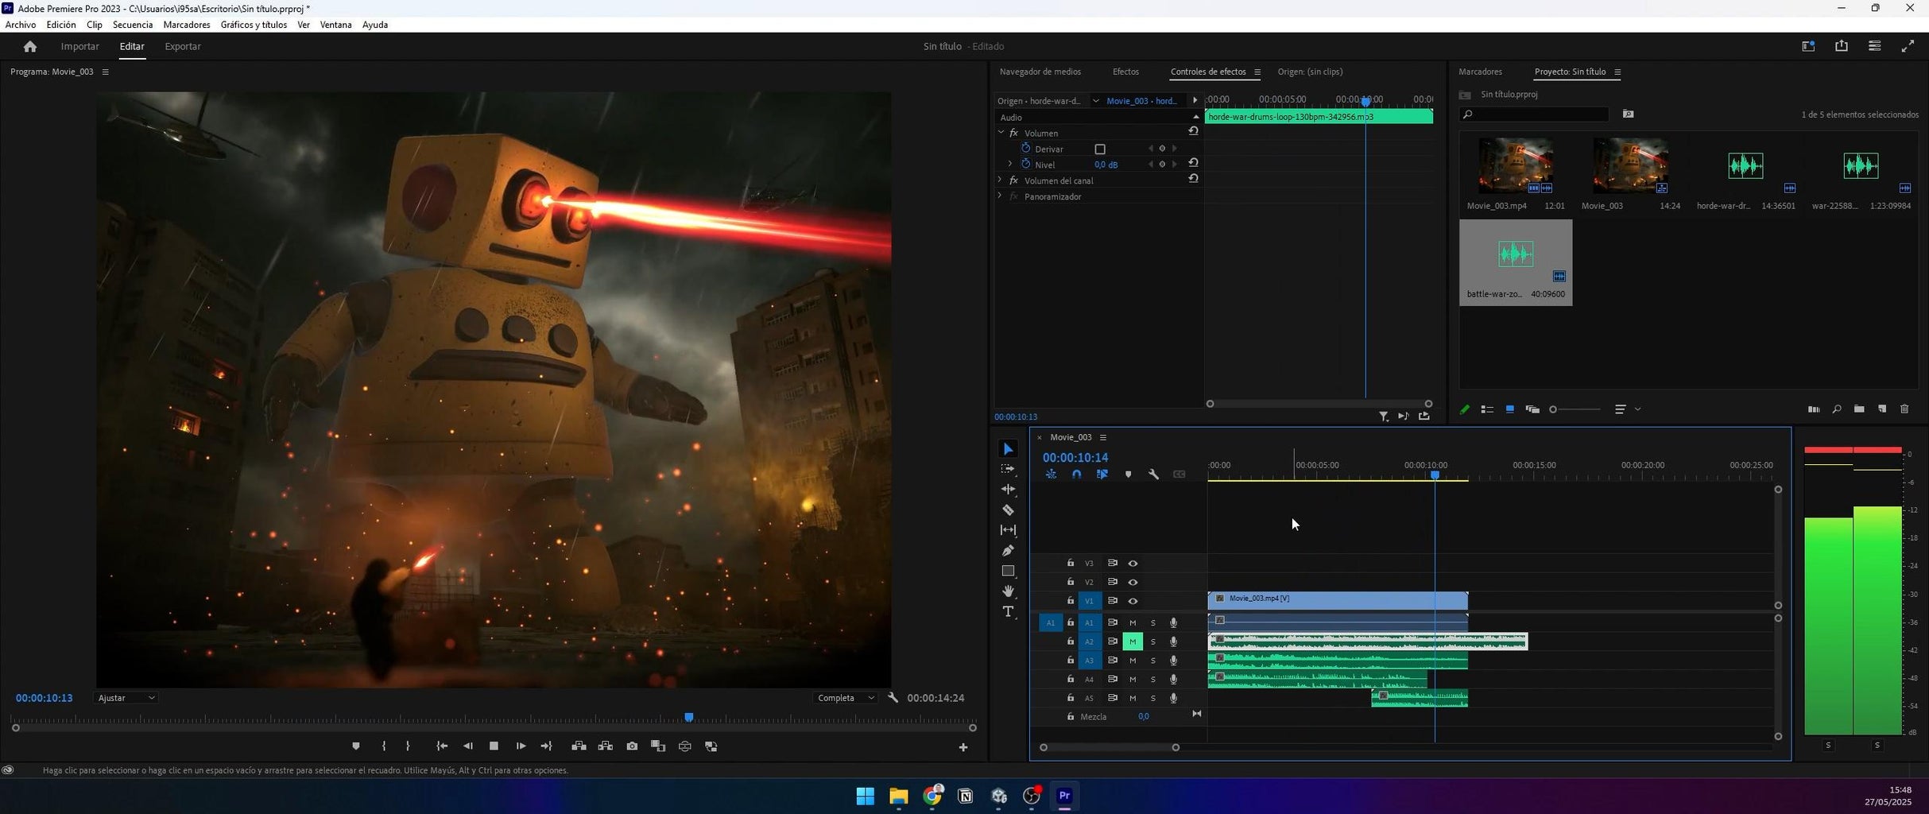Toggle V3 track output eye

[x=1133, y=564]
